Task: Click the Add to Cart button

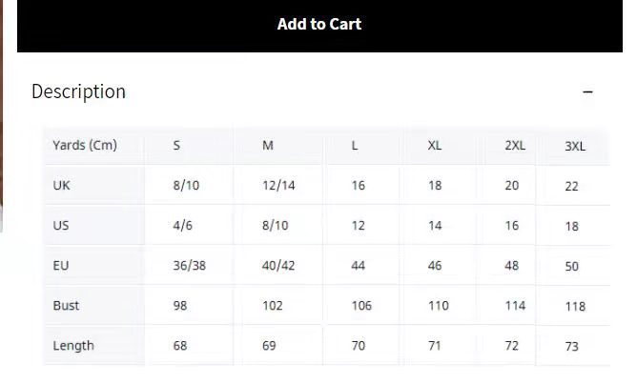Action: click(x=318, y=25)
